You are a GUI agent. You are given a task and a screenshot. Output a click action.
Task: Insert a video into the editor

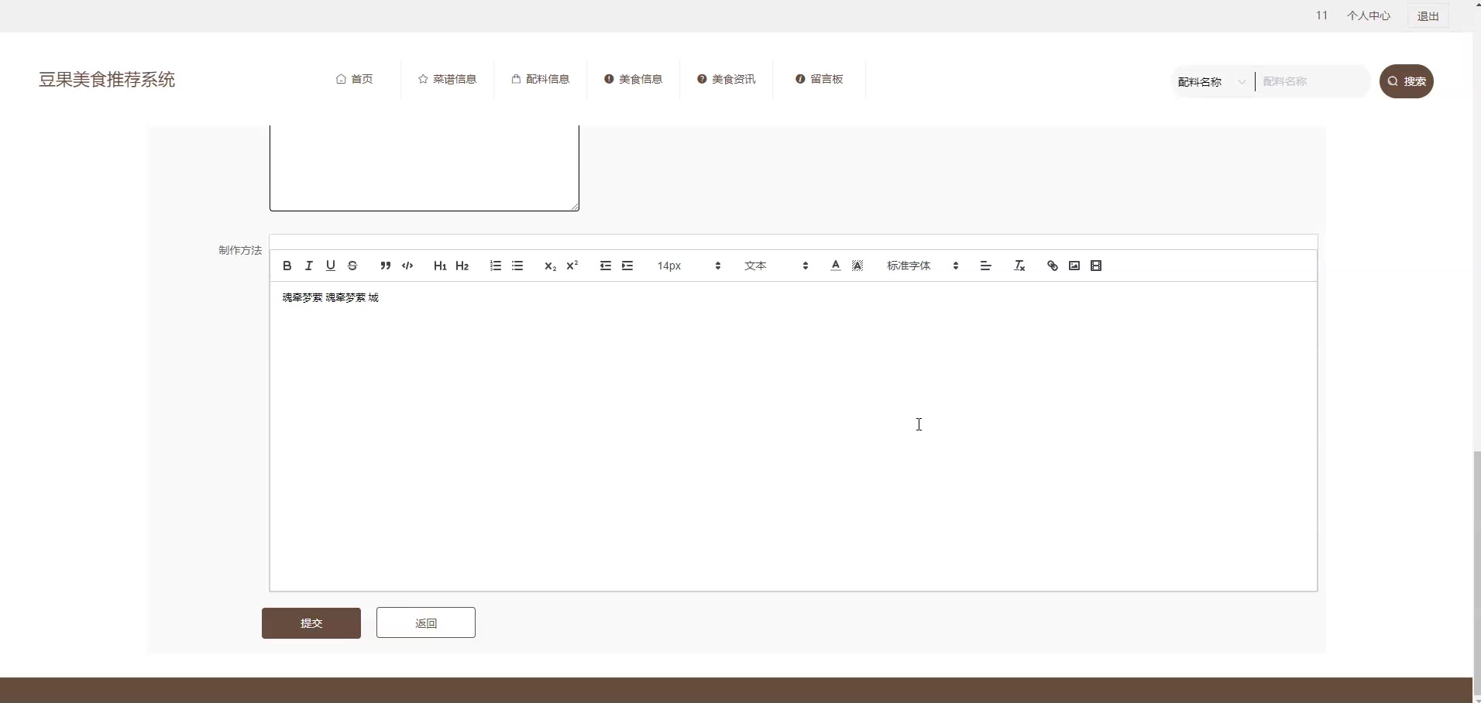[x=1096, y=266]
